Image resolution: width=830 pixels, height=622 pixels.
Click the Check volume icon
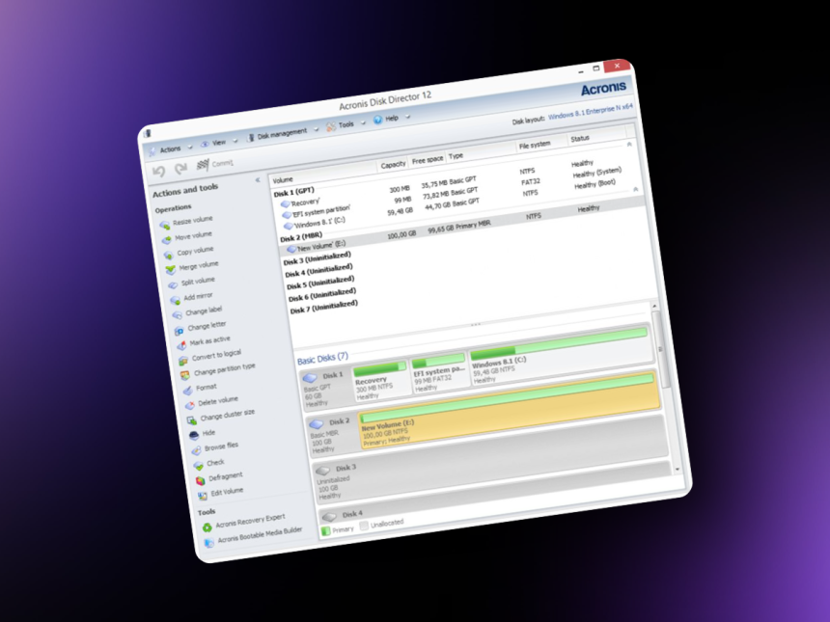point(199,466)
